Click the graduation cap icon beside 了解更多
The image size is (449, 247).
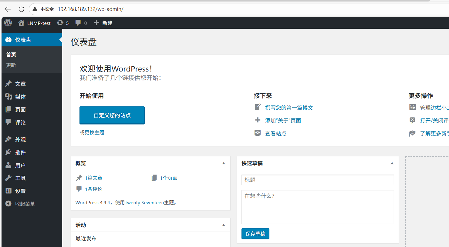tap(412, 133)
